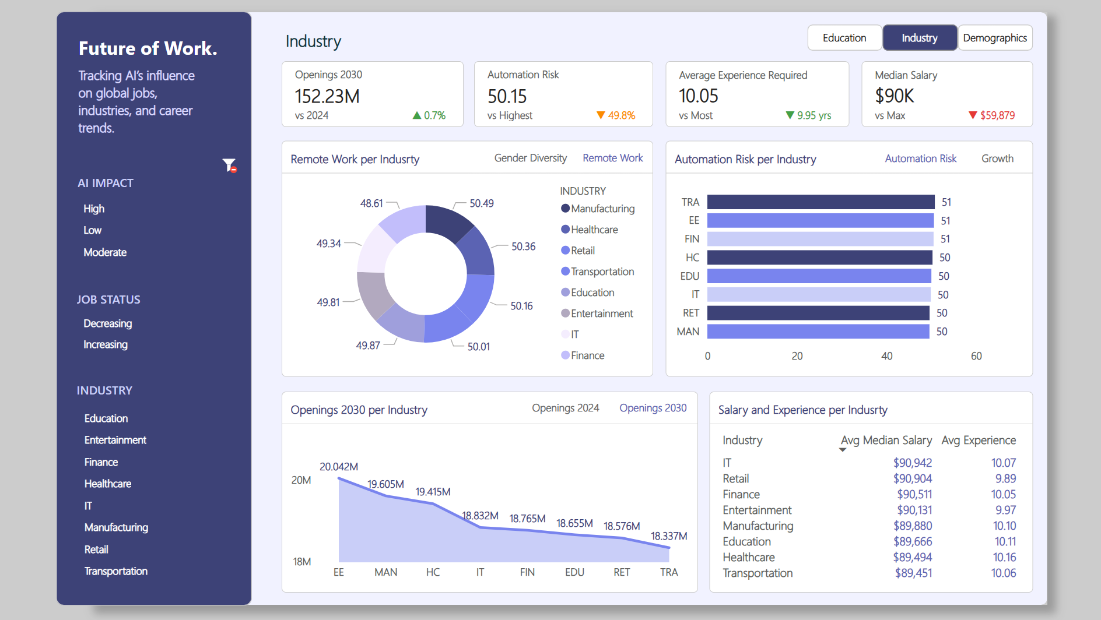This screenshot has width=1101, height=620.
Task: Select Education in the Industry slicer
Action: coord(106,418)
